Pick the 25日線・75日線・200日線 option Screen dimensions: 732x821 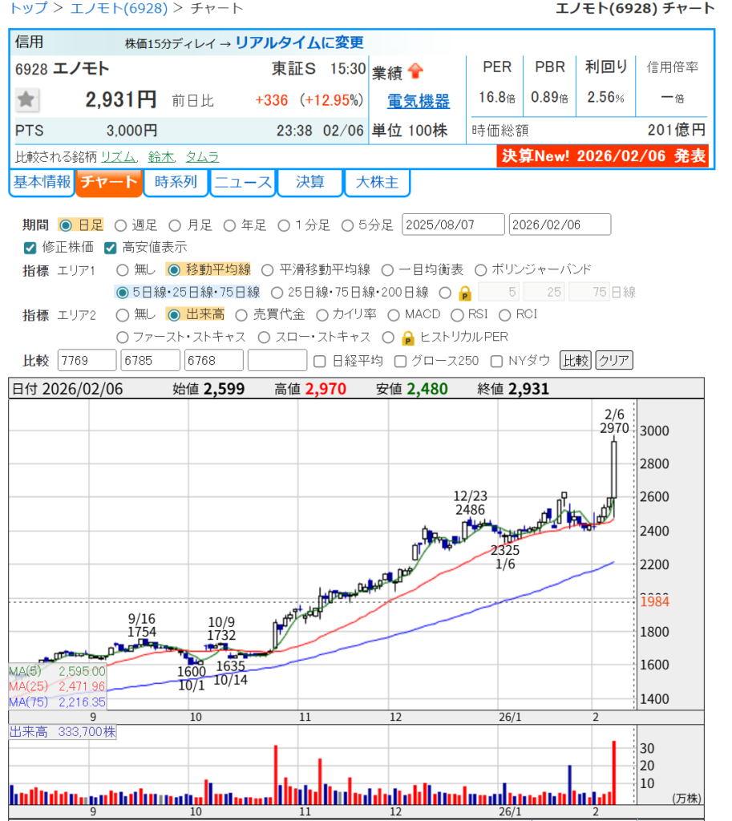[277, 293]
